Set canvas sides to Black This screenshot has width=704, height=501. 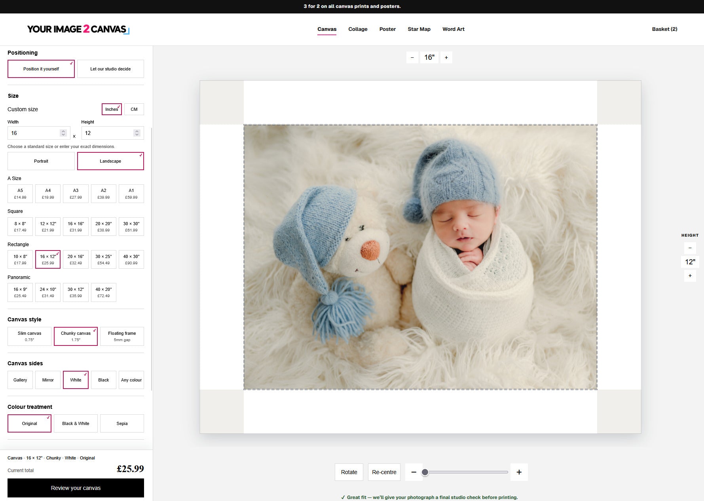pos(104,380)
